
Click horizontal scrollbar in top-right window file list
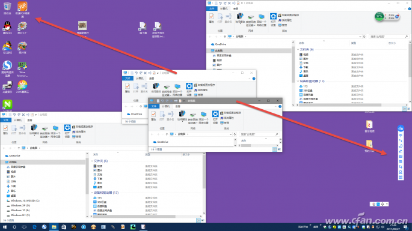[x=341, y=105]
